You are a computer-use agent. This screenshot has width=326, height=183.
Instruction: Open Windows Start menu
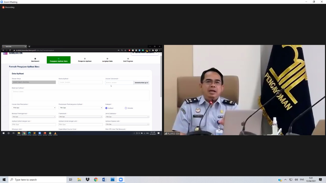point(4,180)
